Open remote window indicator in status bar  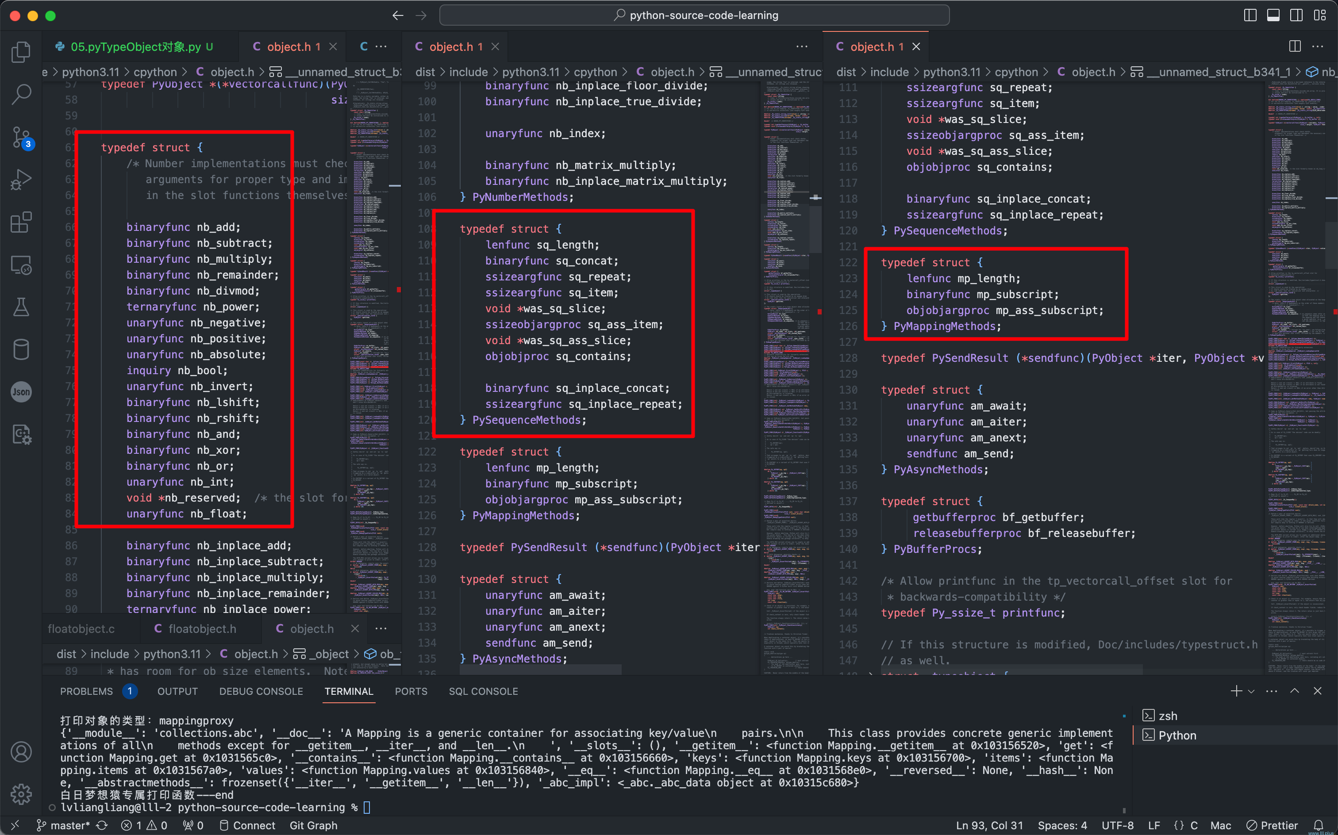(x=15, y=825)
